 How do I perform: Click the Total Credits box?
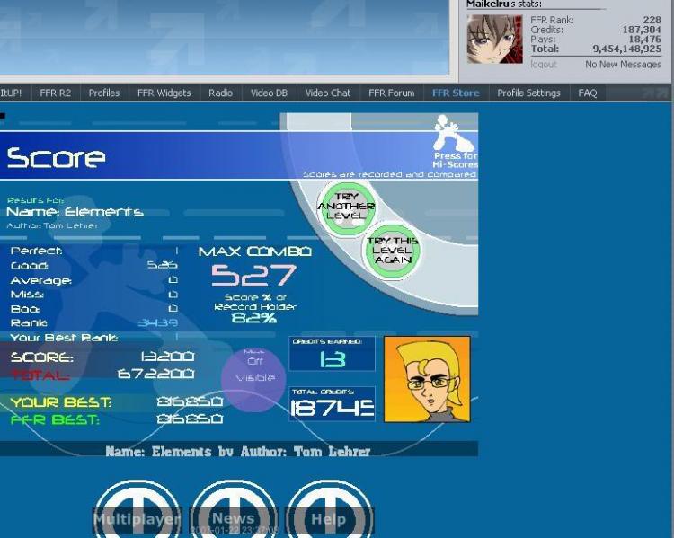333,404
